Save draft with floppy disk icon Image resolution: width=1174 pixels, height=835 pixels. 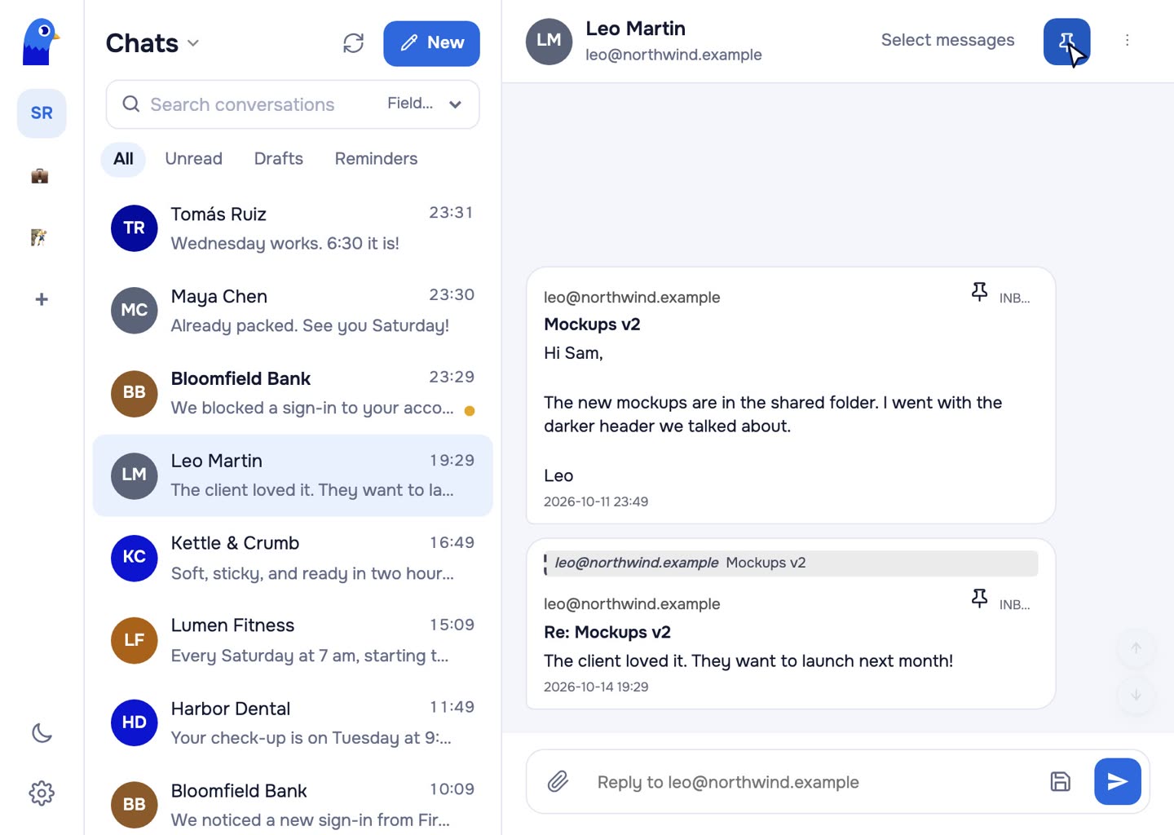coord(1060,781)
